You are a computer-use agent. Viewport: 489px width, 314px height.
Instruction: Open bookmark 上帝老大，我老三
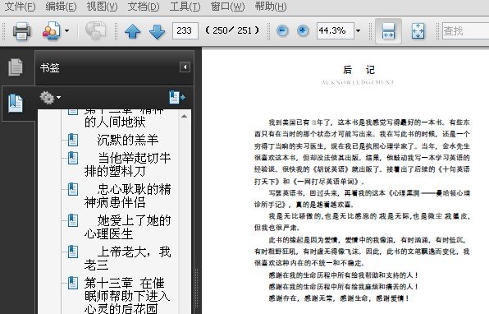[x=127, y=258]
